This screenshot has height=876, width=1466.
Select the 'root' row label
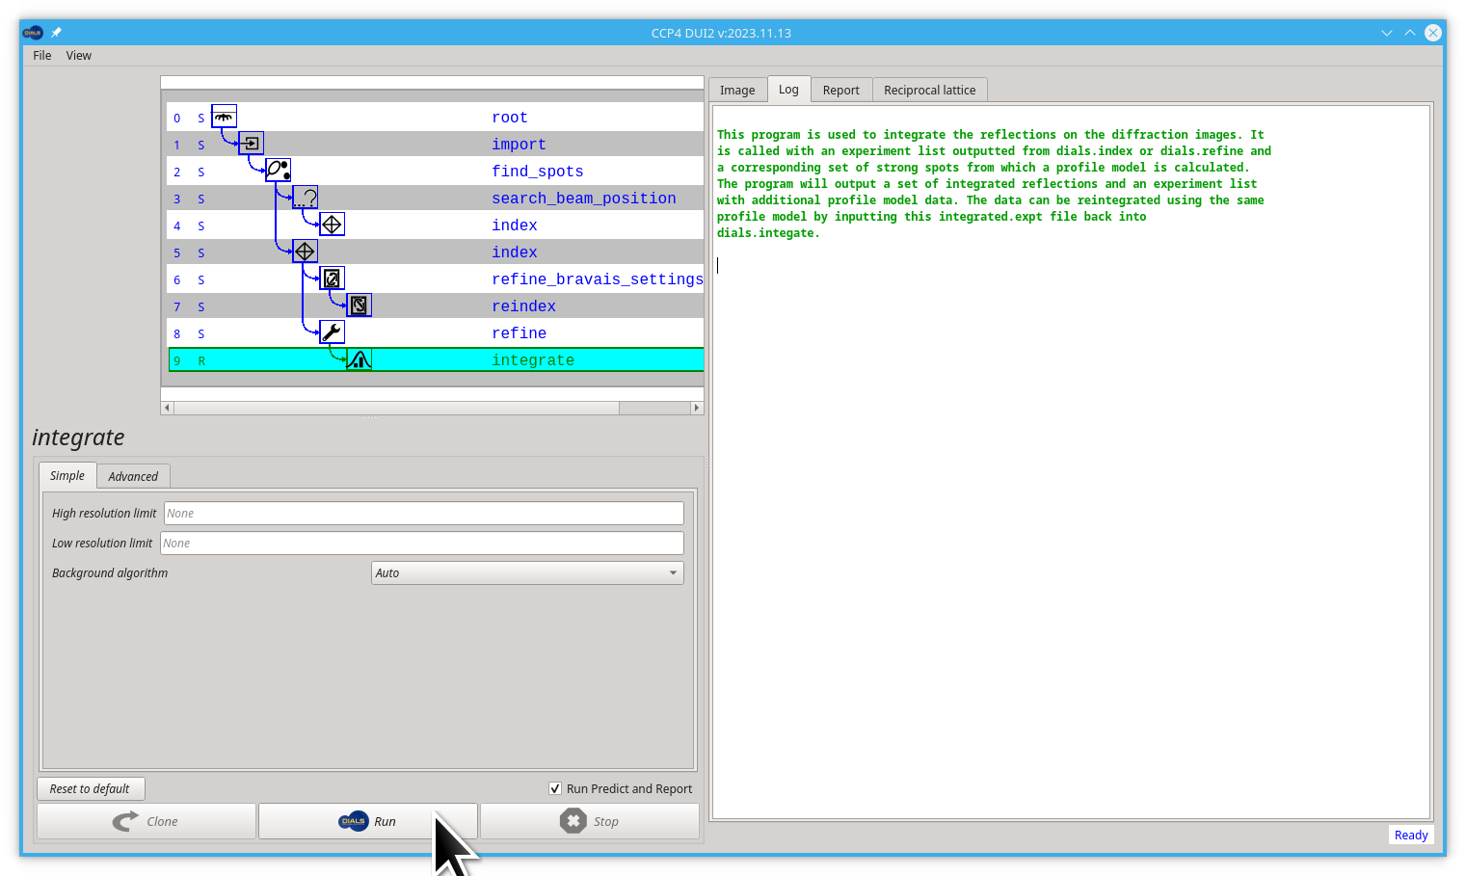510,118
